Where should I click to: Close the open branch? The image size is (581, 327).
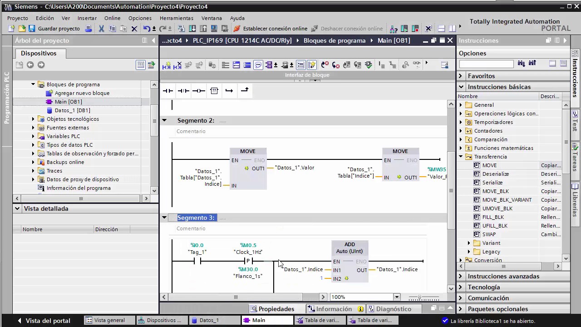pyautogui.click(x=245, y=91)
